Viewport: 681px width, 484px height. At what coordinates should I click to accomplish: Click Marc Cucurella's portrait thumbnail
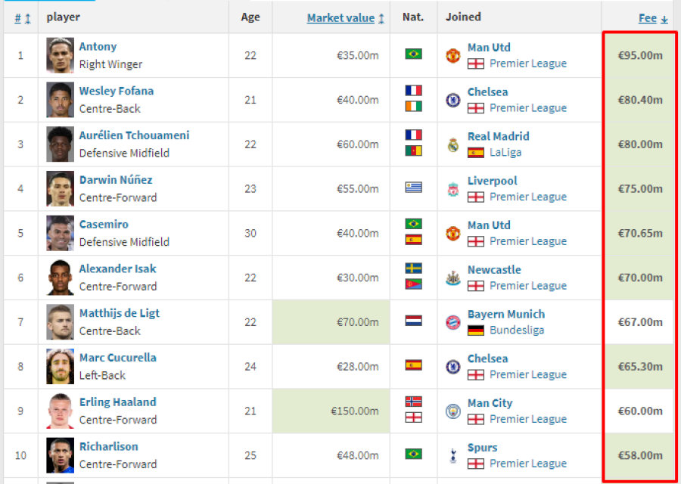point(60,366)
